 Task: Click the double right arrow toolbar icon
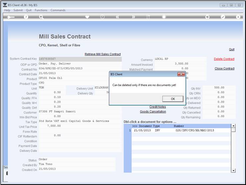click(133, 17)
